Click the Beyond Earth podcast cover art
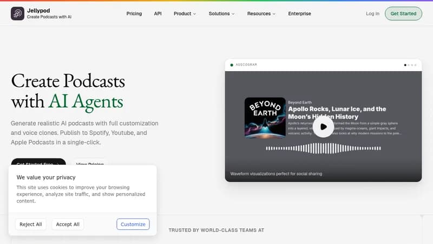 [x=265, y=118]
